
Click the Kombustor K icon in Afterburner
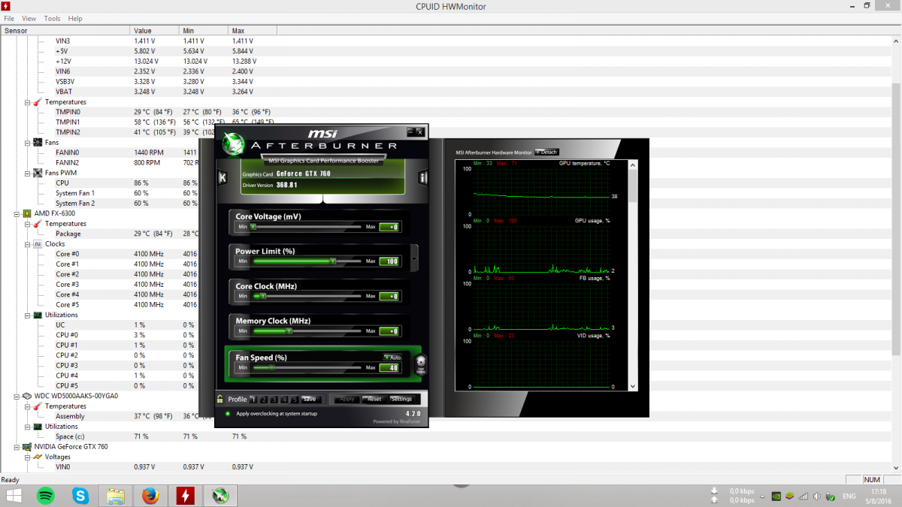(x=222, y=178)
